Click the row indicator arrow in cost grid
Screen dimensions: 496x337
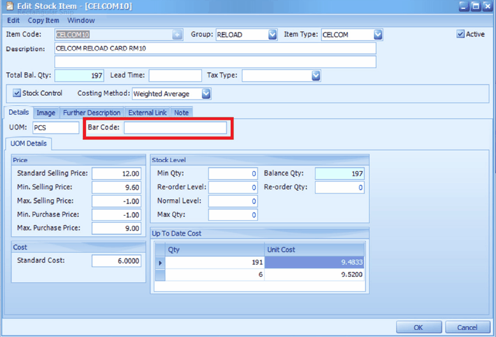pos(160,262)
